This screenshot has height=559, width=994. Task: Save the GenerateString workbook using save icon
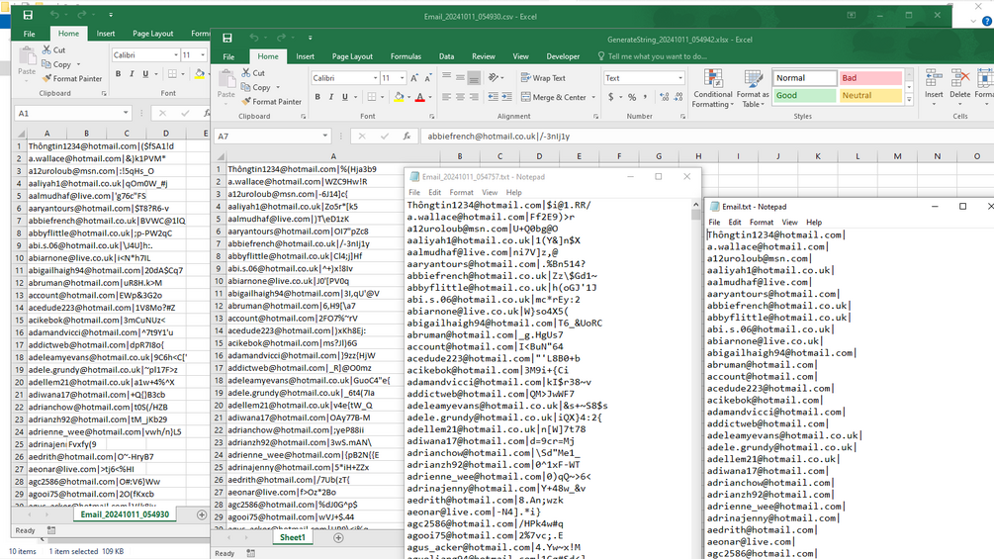point(226,38)
